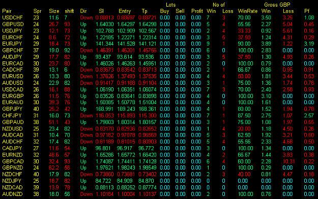
Task: Click NZDCHF win rate 40.00
Action: pos(244,174)
